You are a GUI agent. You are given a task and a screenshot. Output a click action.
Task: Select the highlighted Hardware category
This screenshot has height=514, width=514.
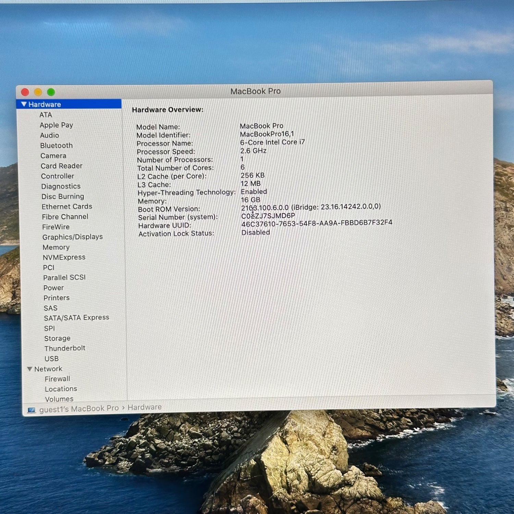click(69, 104)
